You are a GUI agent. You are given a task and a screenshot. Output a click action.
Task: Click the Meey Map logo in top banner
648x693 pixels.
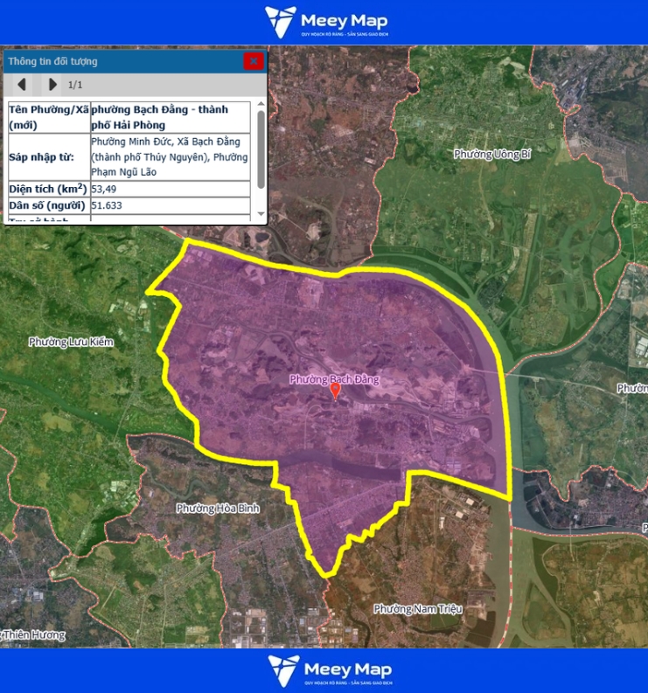pyautogui.click(x=325, y=22)
